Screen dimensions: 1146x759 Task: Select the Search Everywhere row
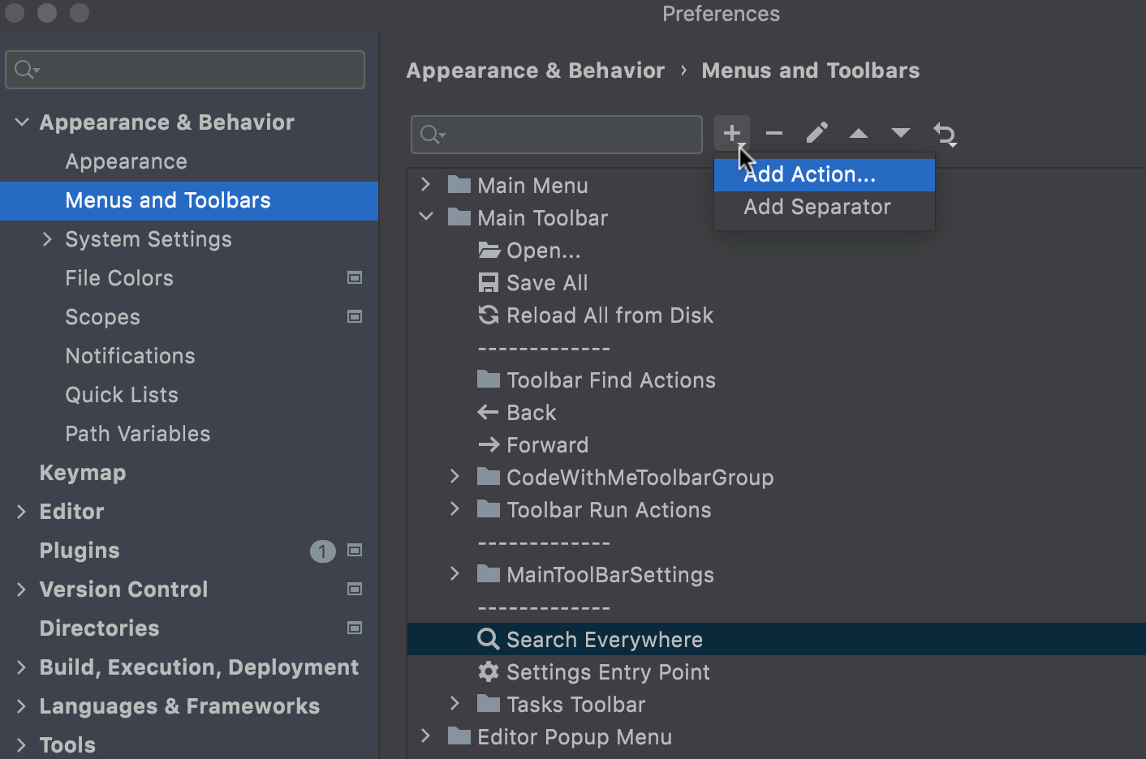[776, 640]
